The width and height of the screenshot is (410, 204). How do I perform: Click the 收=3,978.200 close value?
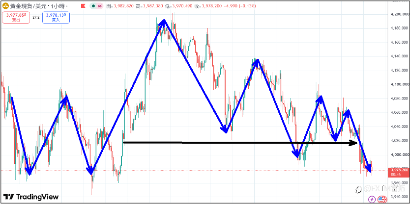click(x=208, y=6)
